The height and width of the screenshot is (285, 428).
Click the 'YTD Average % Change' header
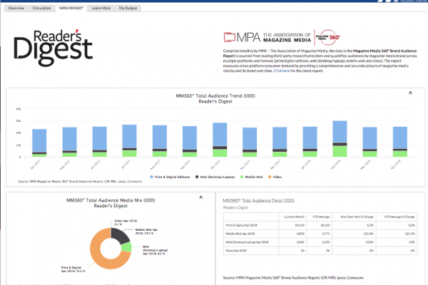(399, 217)
